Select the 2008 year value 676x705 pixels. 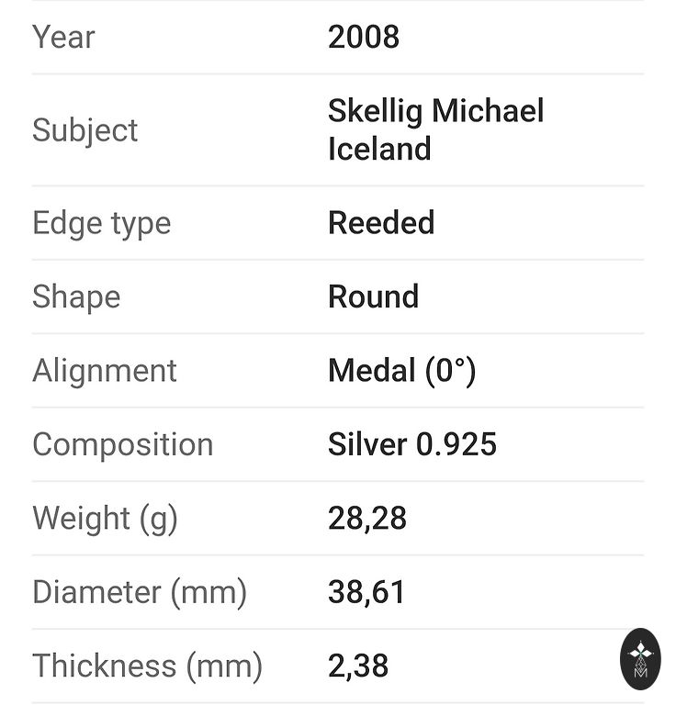point(364,37)
